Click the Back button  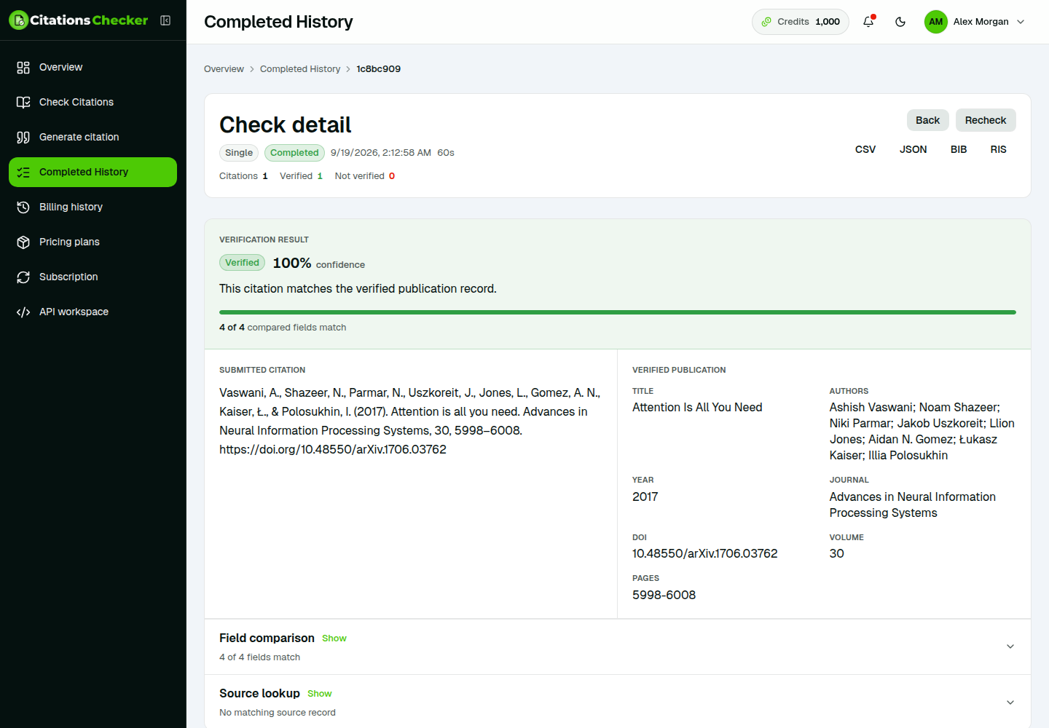[x=927, y=120]
